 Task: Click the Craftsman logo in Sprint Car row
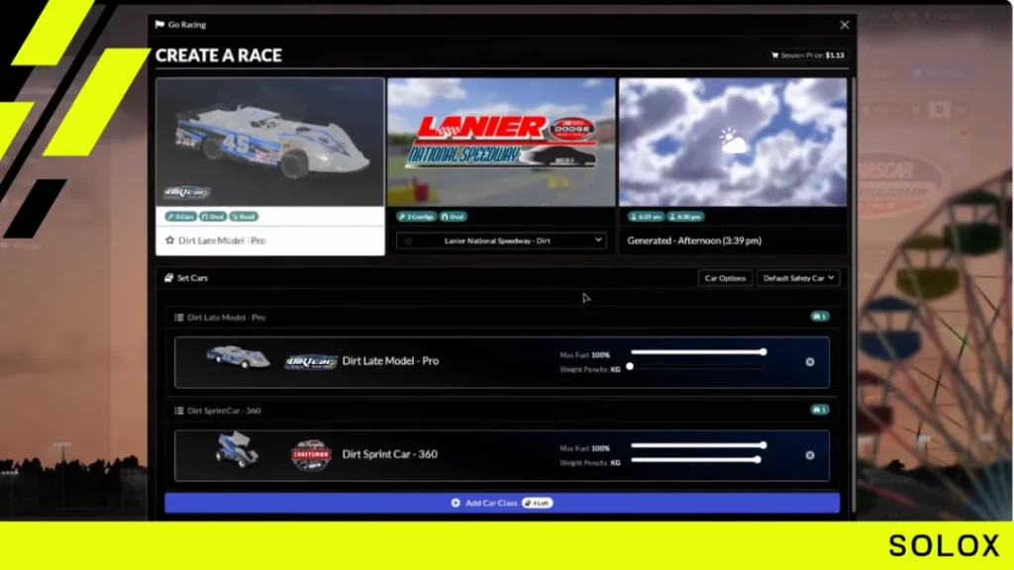(x=311, y=455)
